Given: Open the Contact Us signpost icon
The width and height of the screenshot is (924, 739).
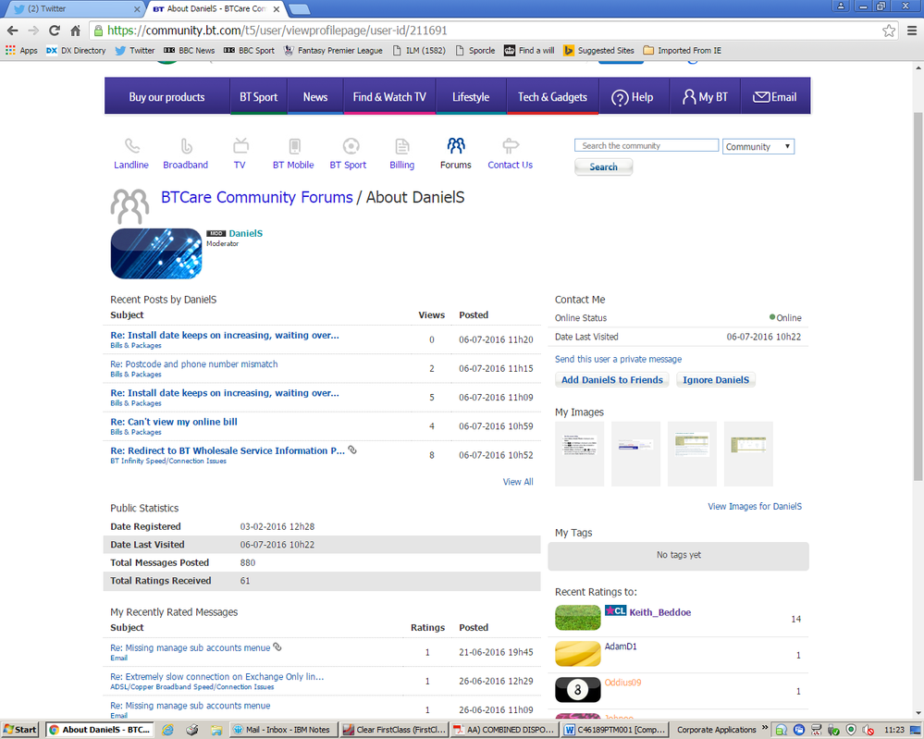Looking at the screenshot, I should click(511, 145).
